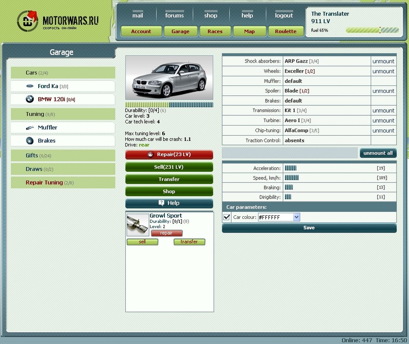Click the muffler icon in Tuning list
This screenshot has width=409, height=344.
[30, 128]
